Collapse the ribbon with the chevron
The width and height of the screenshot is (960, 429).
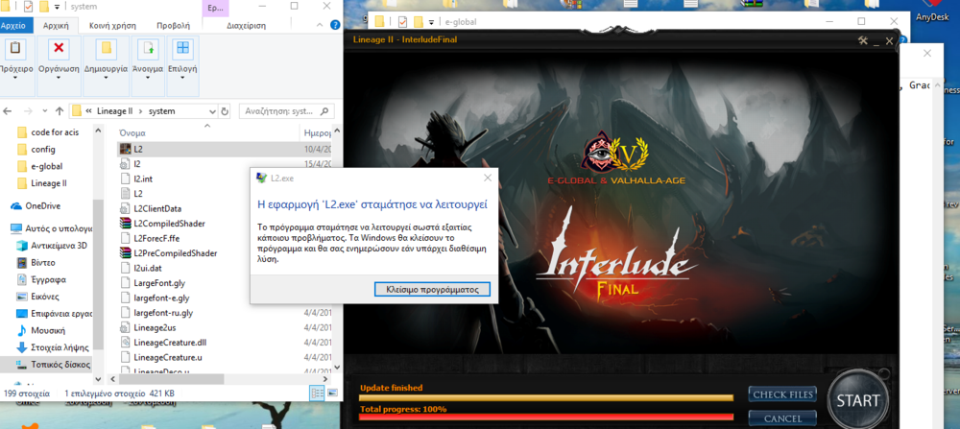pyautogui.click(x=320, y=26)
